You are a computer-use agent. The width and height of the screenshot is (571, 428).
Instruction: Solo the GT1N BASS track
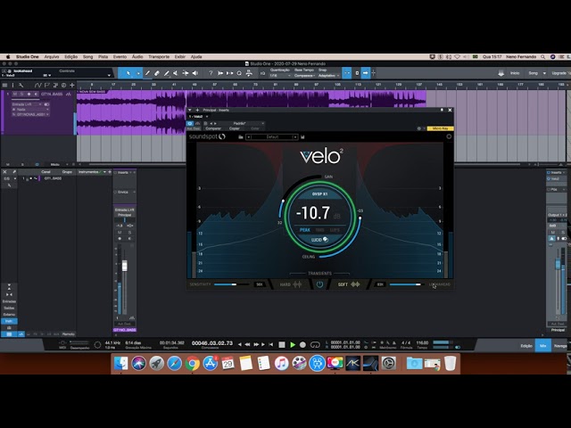pos(21,95)
